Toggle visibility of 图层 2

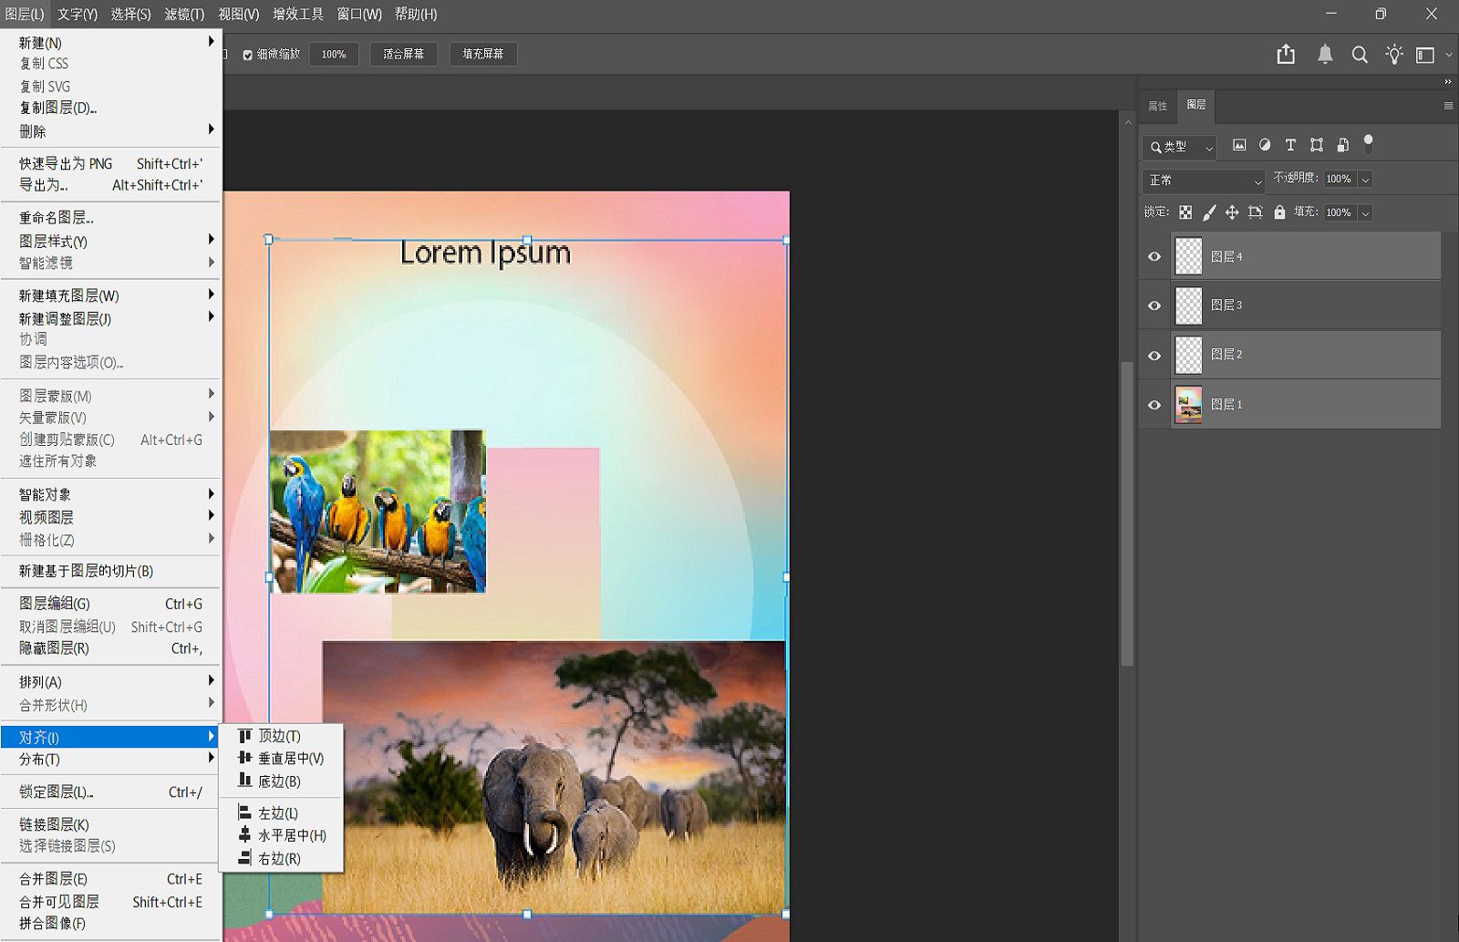click(1154, 356)
